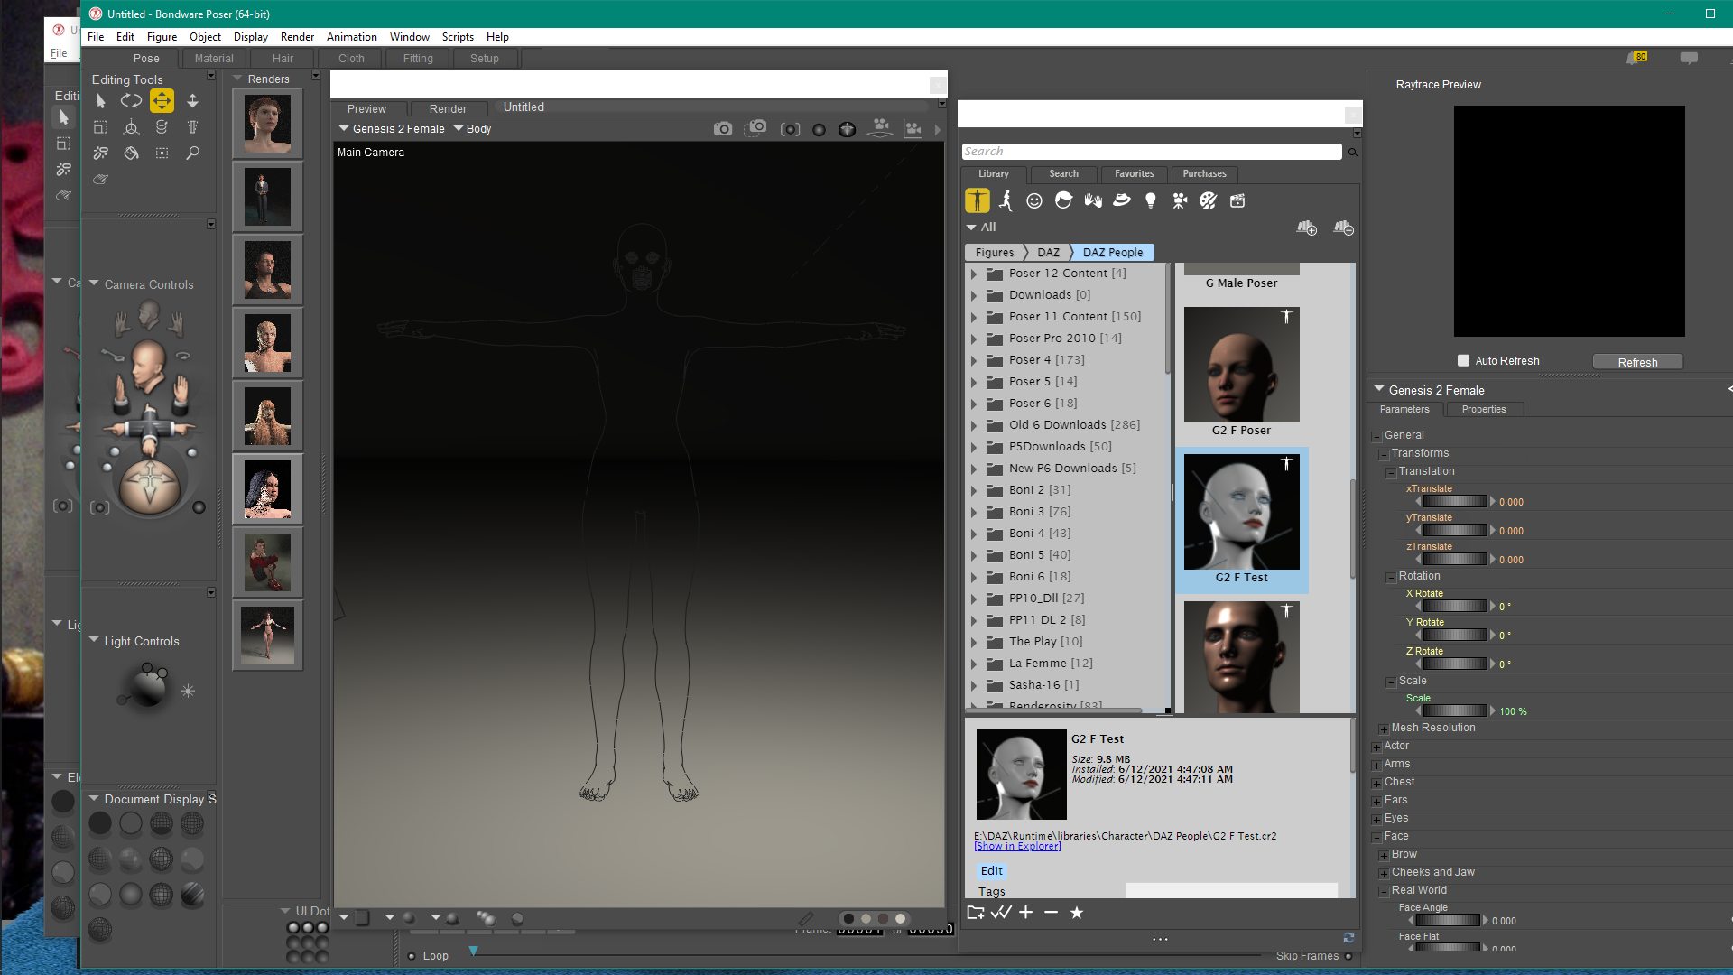Click the Show in Explorer link
The width and height of the screenshot is (1733, 975).
tap(1017, 846)
